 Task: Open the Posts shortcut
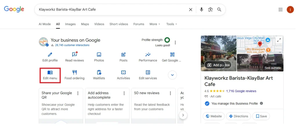(124, 57)
